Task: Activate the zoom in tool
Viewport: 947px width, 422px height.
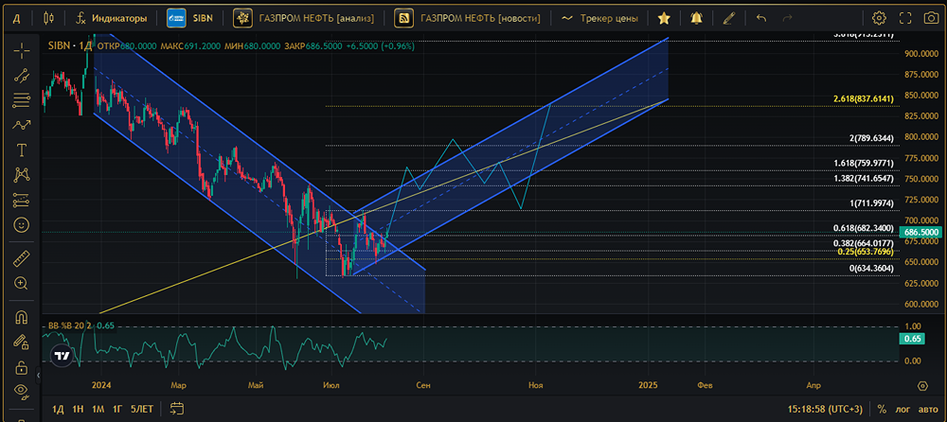Action: [x=22, y=283]
